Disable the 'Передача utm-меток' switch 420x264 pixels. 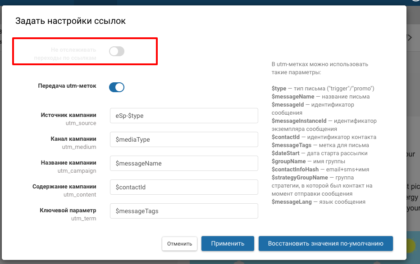coord(117,87)
